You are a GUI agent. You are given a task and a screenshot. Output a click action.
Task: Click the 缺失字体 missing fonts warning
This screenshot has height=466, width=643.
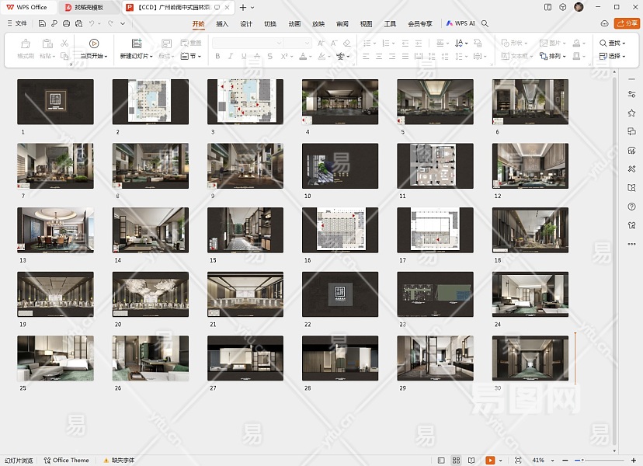tap(120, 461)
